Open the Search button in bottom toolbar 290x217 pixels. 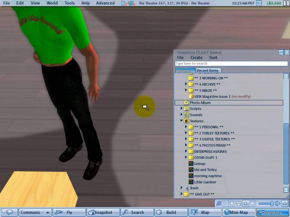tap(137, 212)
